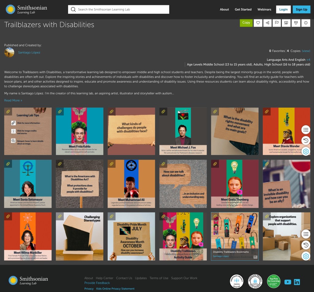Viewport: 314px width, 292px height.
Task: Select the Webinars menu item
Action: [264, 10]
